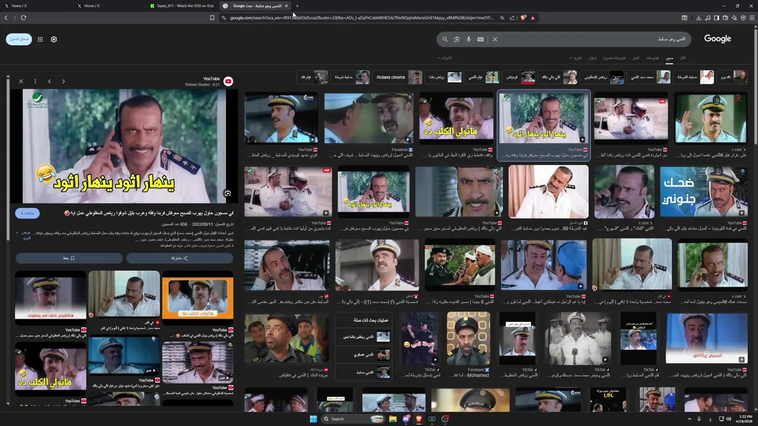Click the address bar URL
The width and height of the screenshot is (758, 426).
click(x=361, y=18)
